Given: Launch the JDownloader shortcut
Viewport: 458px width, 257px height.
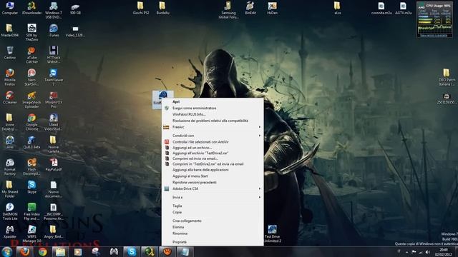Looking at the screenshot, I should [31, 8].
